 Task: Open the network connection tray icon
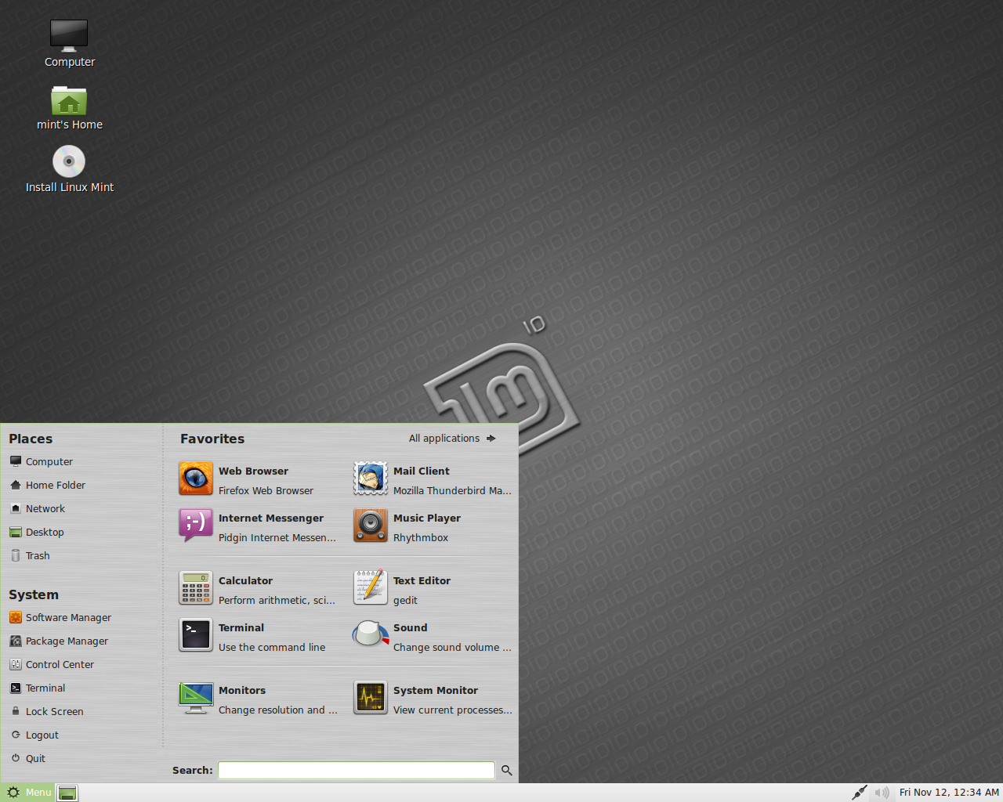(860, 793)
